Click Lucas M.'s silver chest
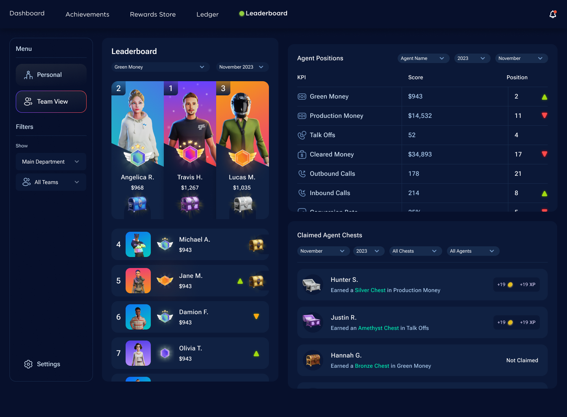567x417 pixels. coord(243,204)
